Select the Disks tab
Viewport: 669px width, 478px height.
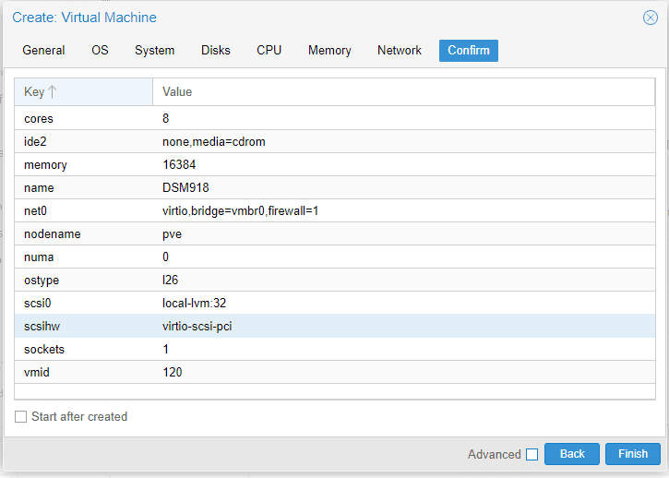tap(215, 51)
